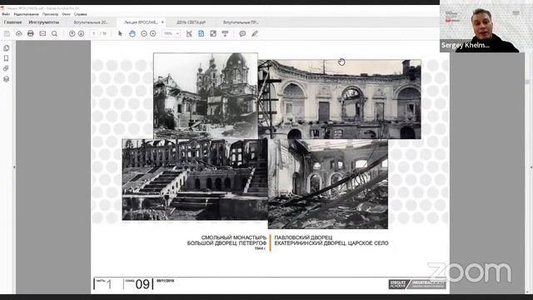This screenshot has height=300, width=533.
Task: Switch to the ДЕНЬ СВЕТА.pdf tab
Action: tap(191, 22)
